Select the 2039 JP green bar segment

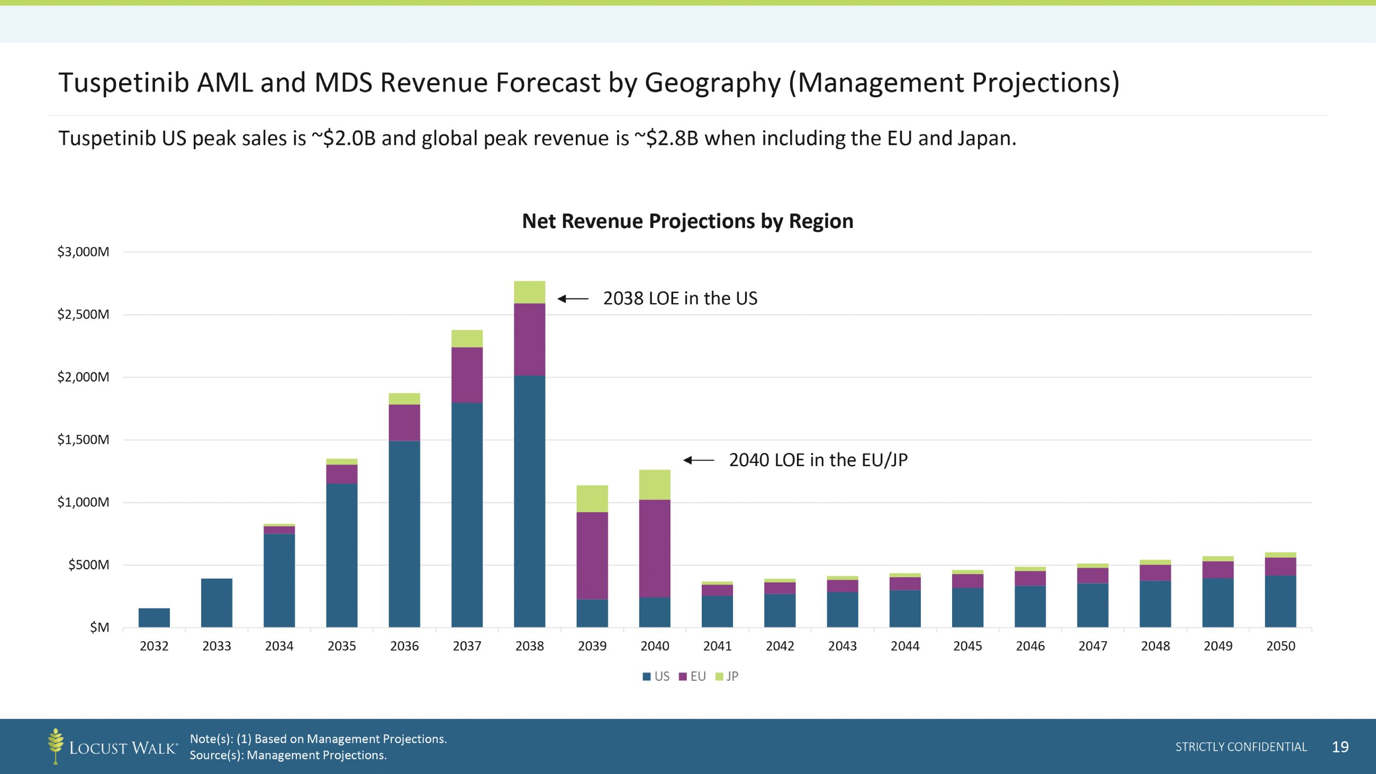(592, 498)
